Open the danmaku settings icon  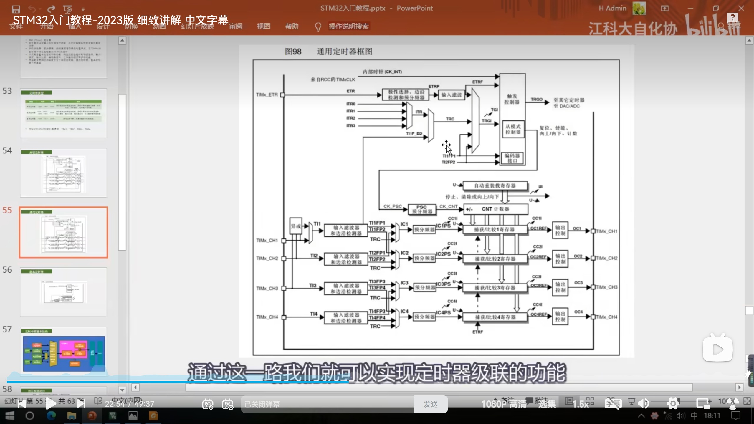(228, 404)
